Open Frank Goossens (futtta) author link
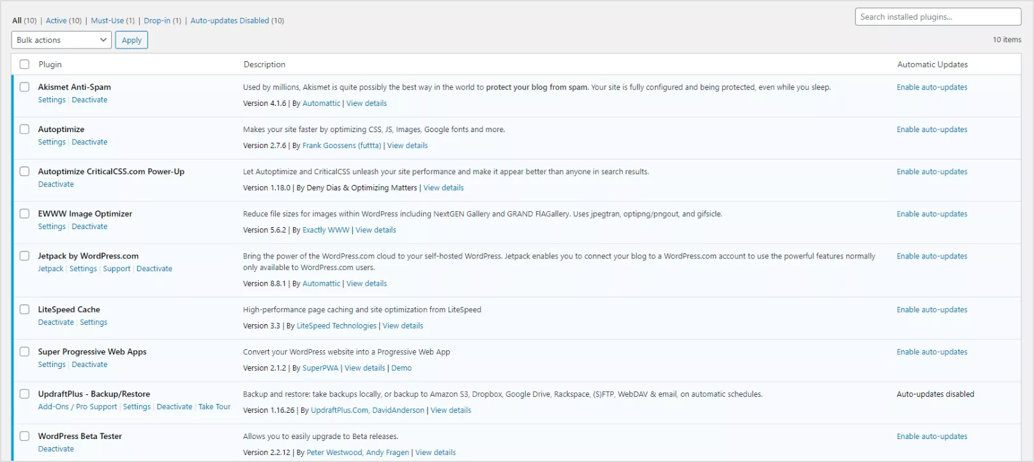The width and height of the screenshot is (1034, 462). pyautogui.click(x=341, y=145)
